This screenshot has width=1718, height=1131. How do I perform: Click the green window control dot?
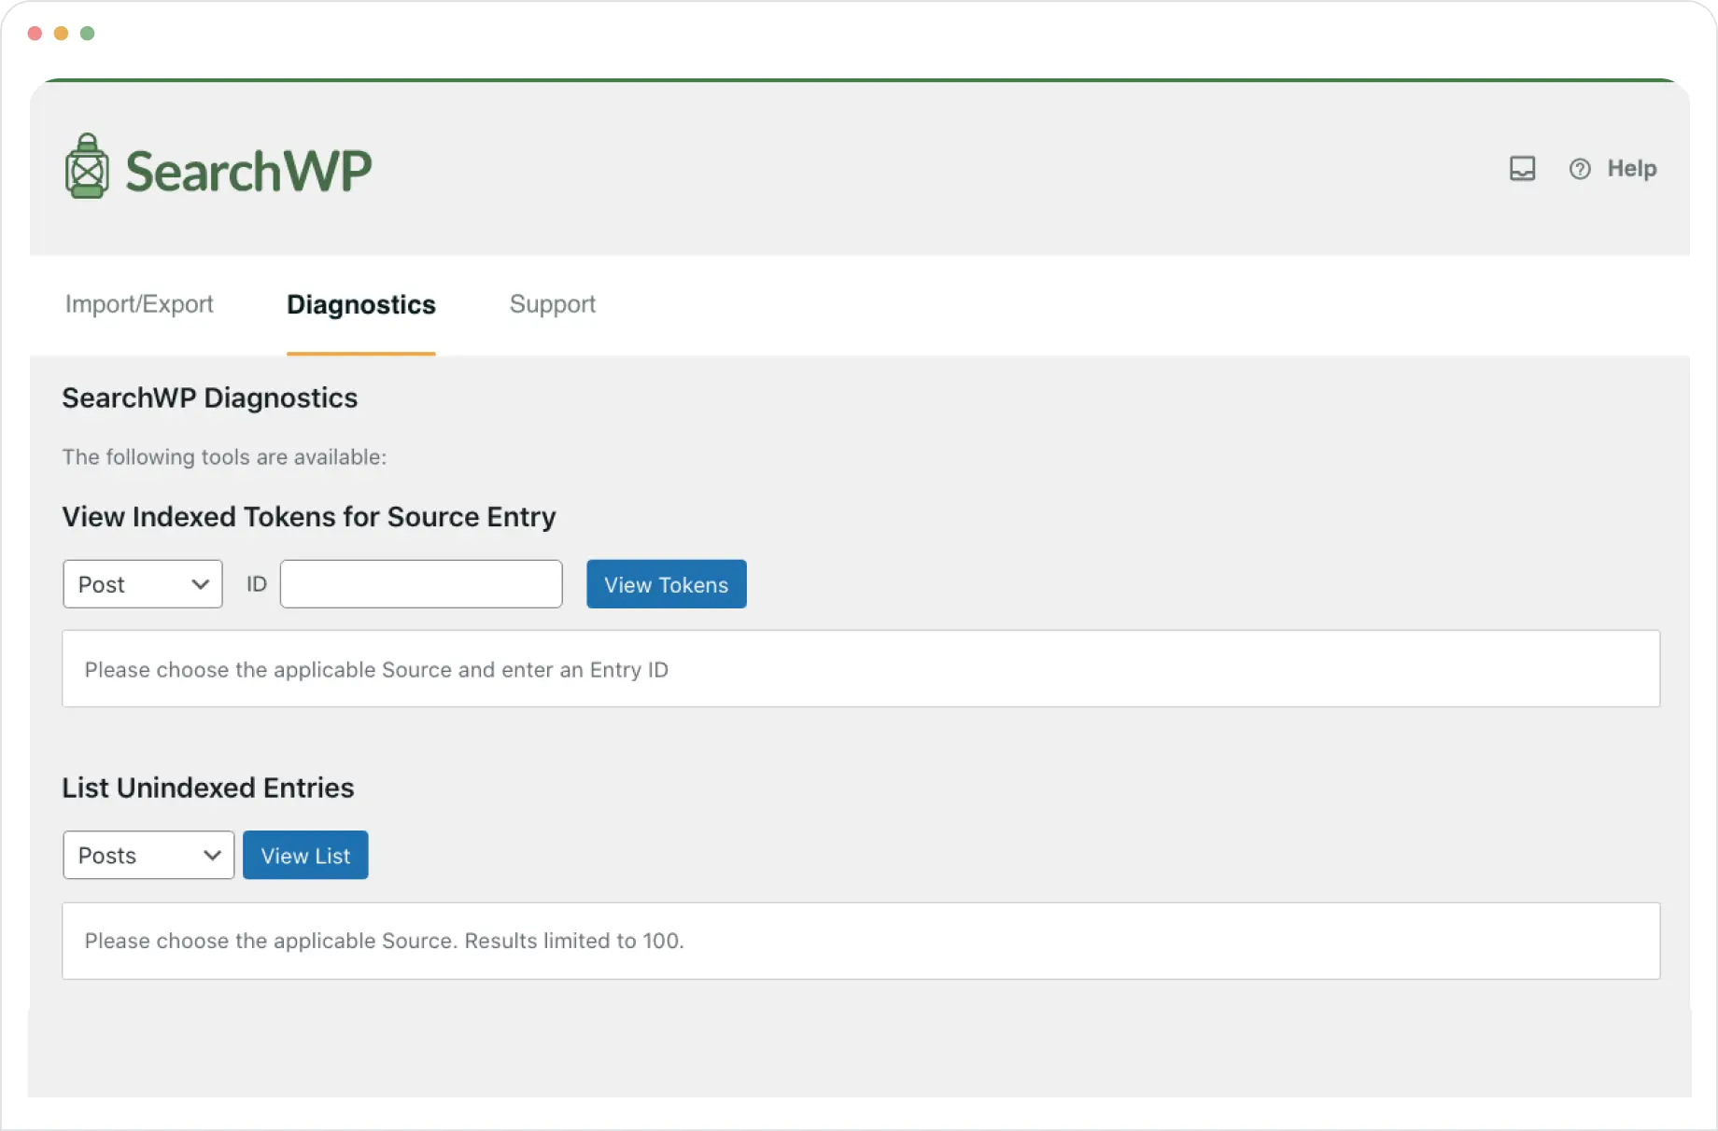pos(89,33)
